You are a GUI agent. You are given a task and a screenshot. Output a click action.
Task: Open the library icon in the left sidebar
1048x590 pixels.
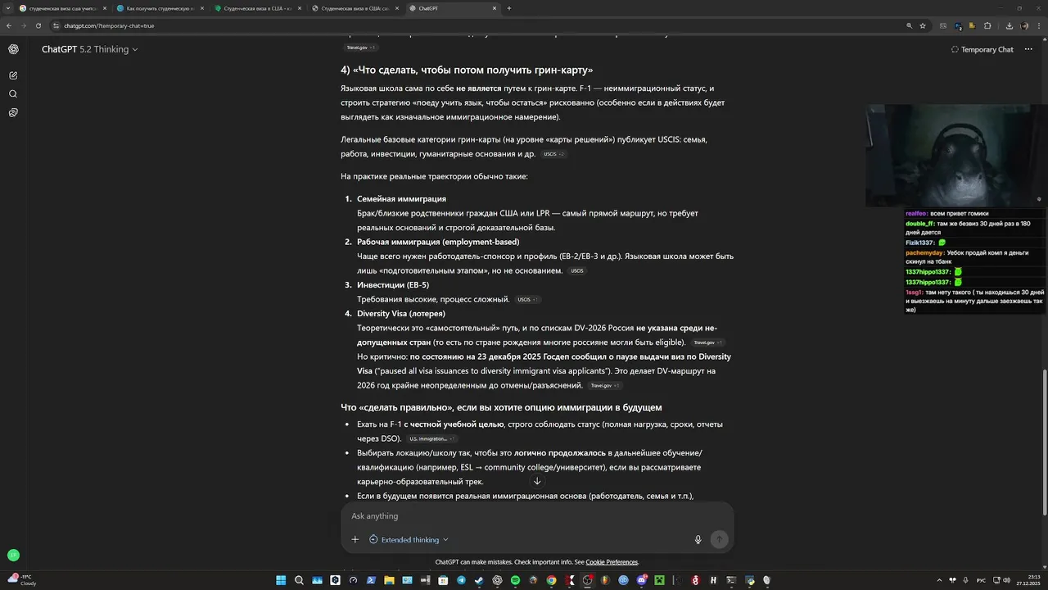pyautogui.click(x=13, y=112)
